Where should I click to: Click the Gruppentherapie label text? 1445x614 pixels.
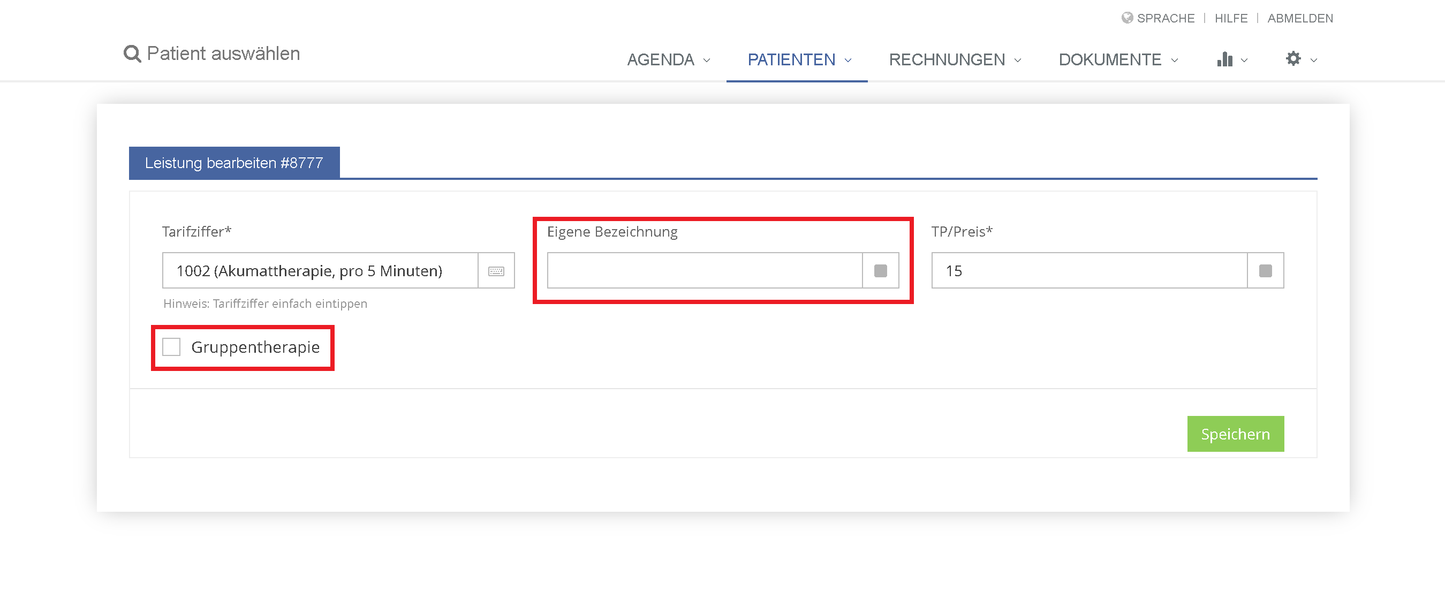click(255, 347)
